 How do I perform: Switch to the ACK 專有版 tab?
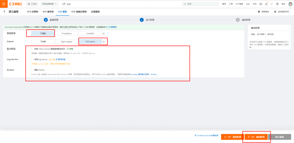(x=48, y=11)
